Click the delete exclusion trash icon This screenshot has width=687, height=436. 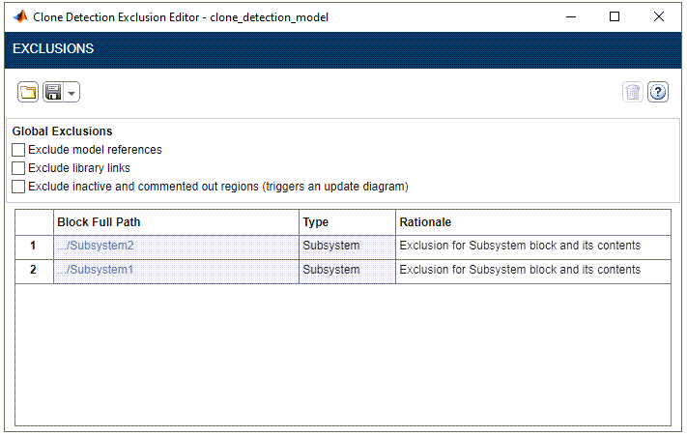click(632, 93)
